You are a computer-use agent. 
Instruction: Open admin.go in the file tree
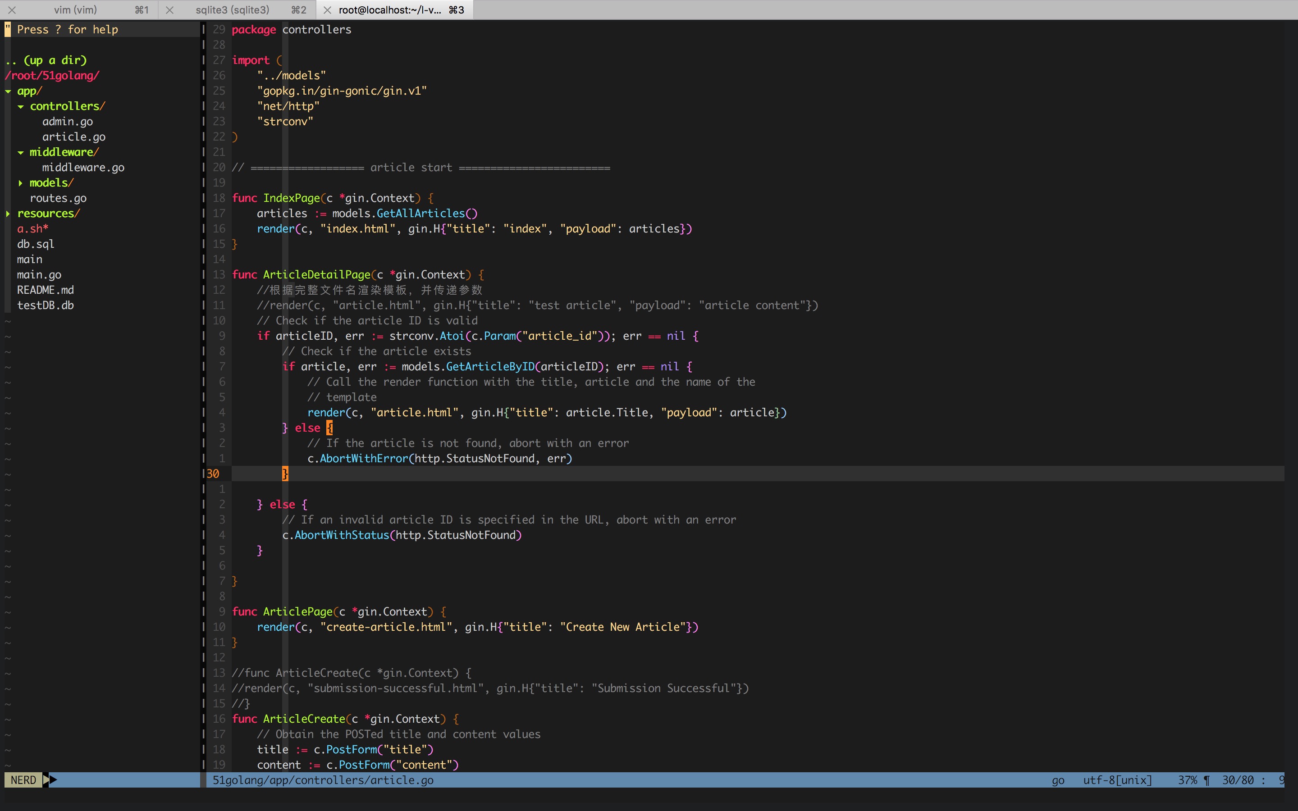click(68, 122)
